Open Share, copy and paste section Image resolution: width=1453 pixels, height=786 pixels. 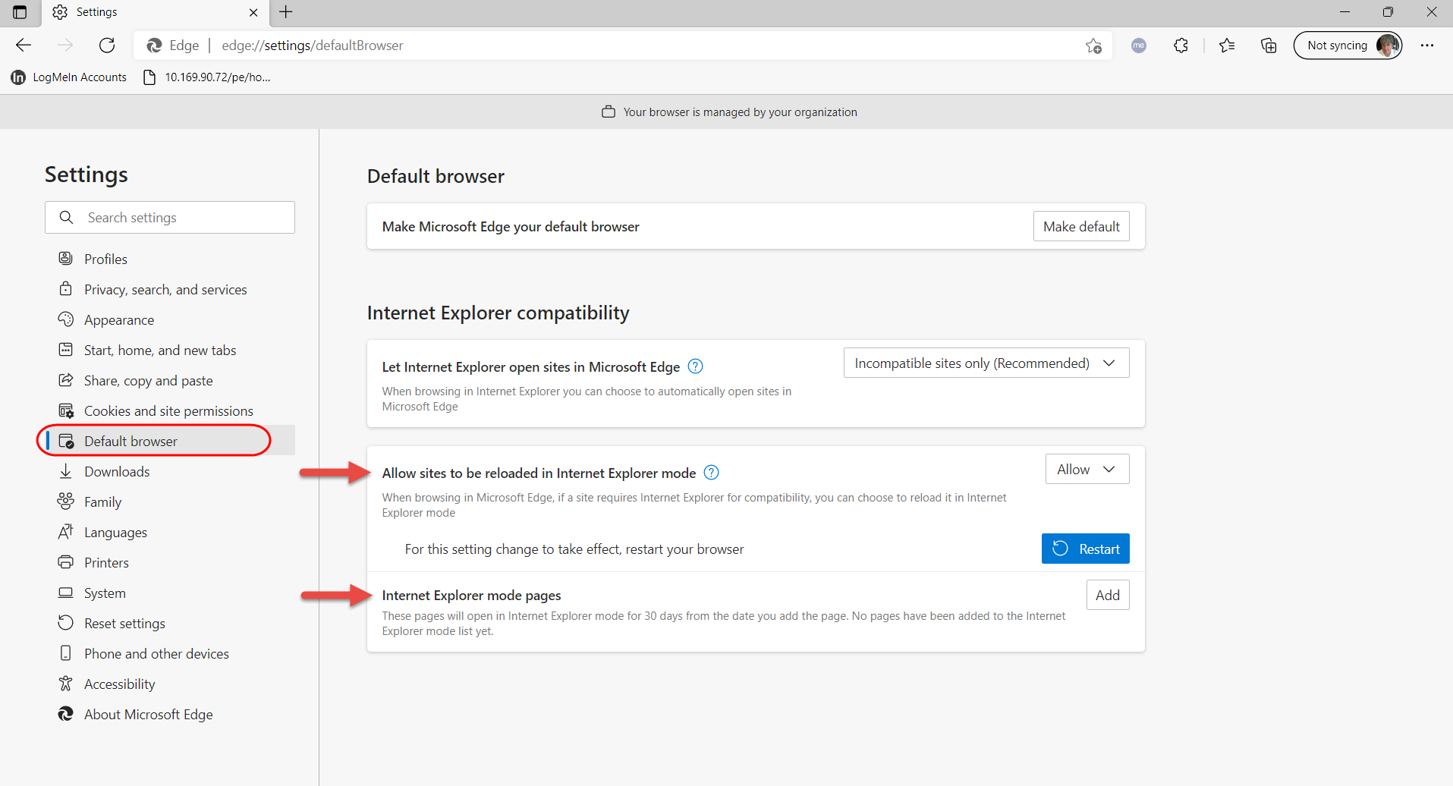(170, 380)
